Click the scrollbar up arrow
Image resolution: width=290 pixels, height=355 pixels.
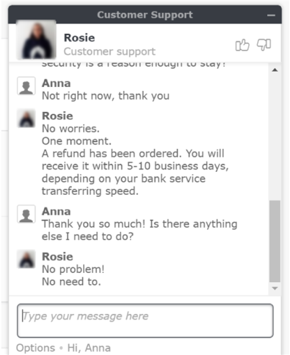click(275, 70)
